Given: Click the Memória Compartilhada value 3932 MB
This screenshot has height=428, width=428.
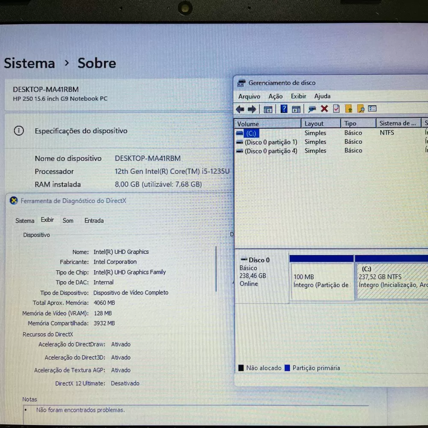Looking at the screenshot, I should tap(104, 323).
